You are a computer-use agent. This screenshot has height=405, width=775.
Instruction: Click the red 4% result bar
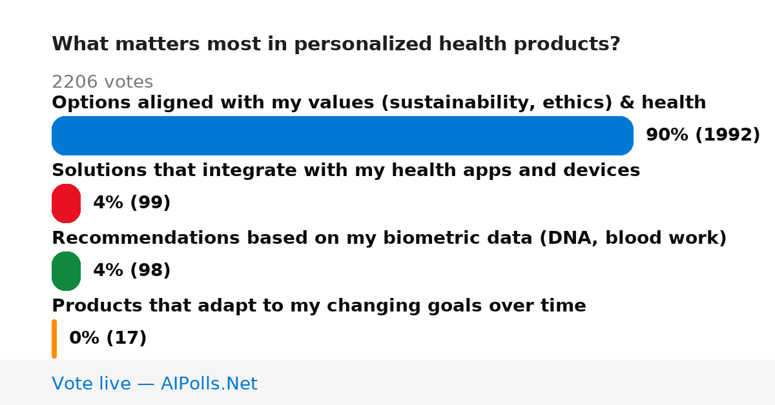(x=66, y=203)
